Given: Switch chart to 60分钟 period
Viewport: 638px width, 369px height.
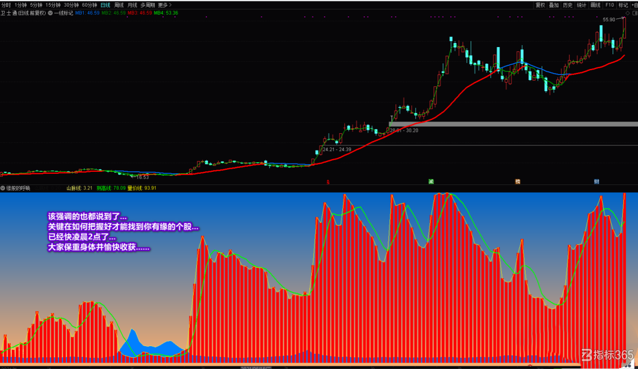Looking at the screenshot, I should [89, 5].
